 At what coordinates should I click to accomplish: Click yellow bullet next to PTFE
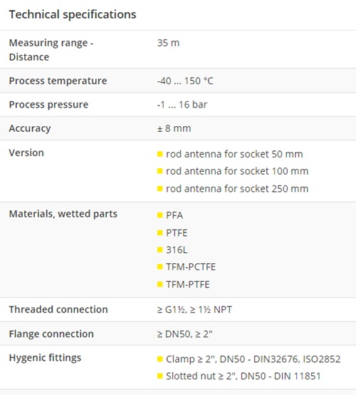[x=159, y=232]
